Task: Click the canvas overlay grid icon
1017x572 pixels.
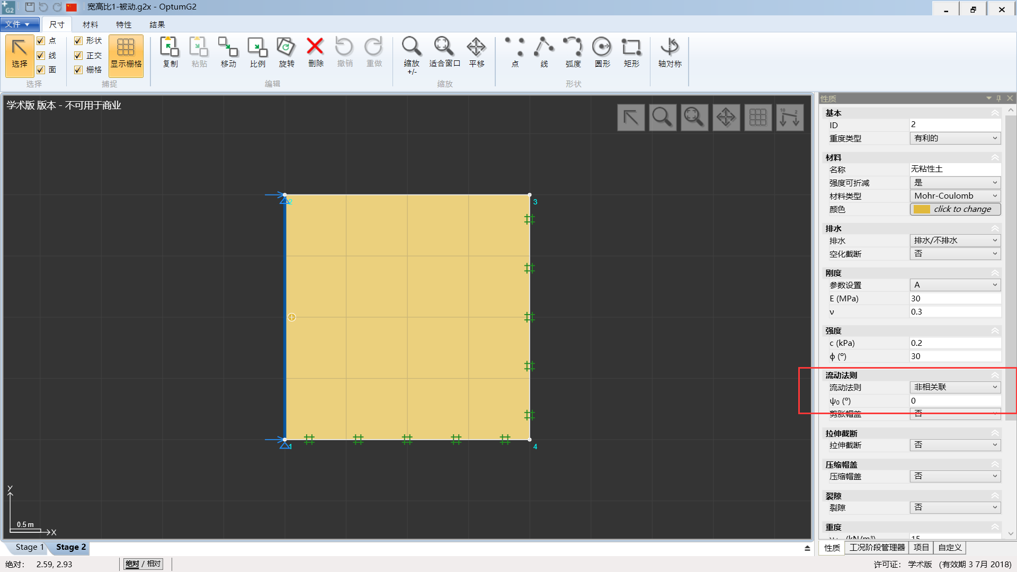Action: 758,117
